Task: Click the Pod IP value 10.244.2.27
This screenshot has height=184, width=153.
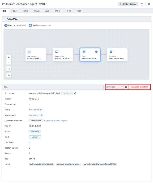Action: click(x=35, y=126)
